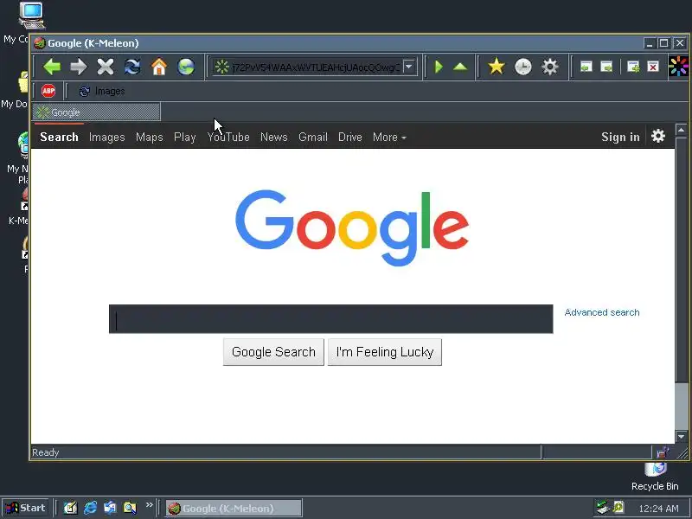
Task: Click the 12:24 AM system clock
Action: 658,509
